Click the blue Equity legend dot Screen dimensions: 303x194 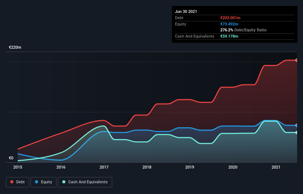[37, 182]
